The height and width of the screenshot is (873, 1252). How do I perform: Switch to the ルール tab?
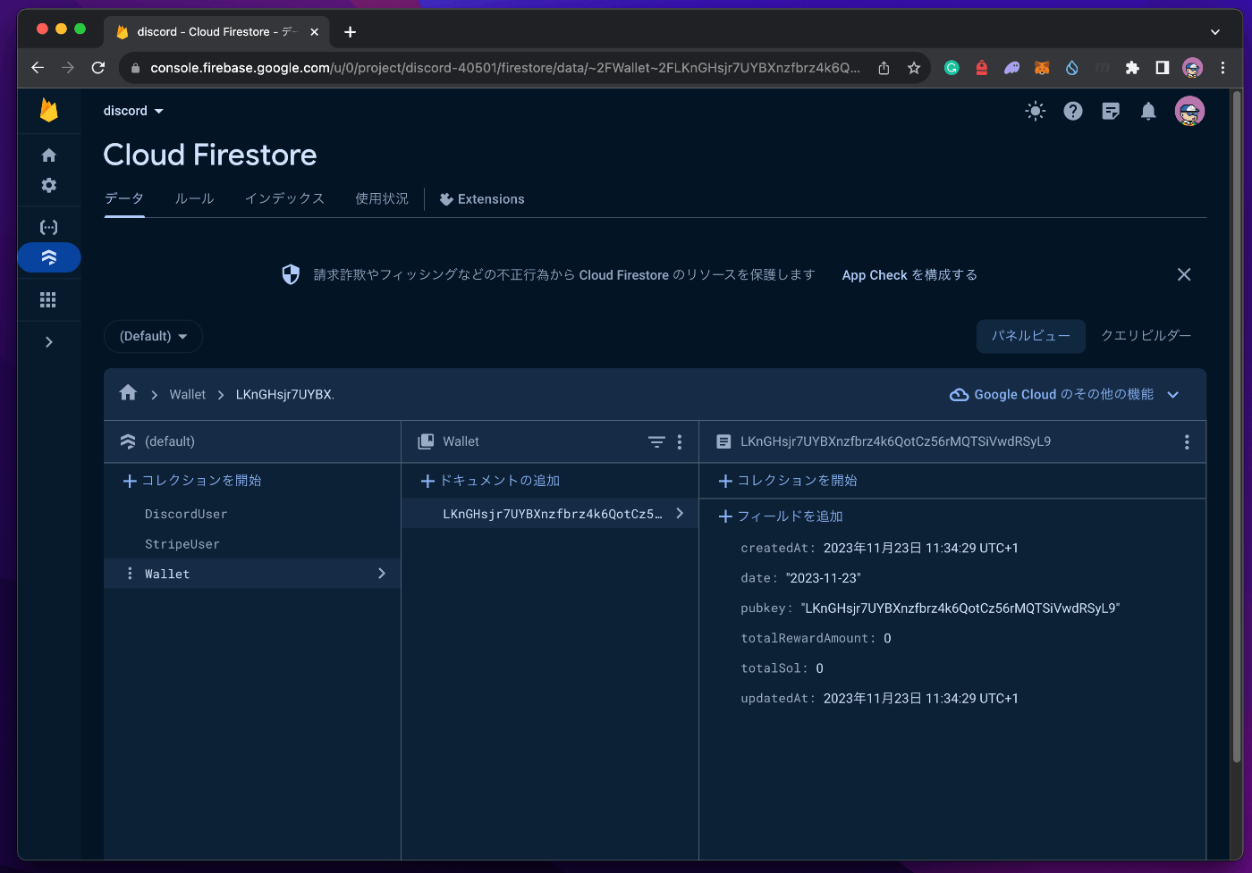[x=194, y=198]
